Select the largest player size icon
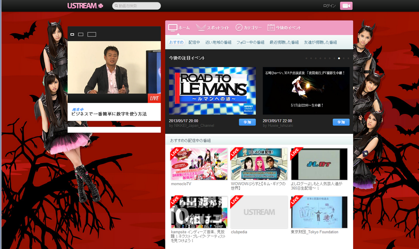The width and height of the screenshot is (419, 249). point(92,34)
